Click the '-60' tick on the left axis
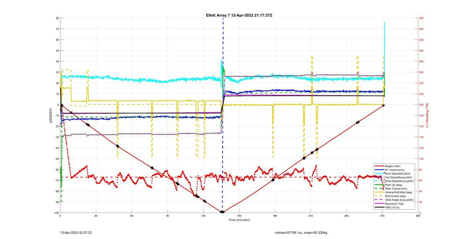This screenshot has height=239, width=462. point(57,169)
